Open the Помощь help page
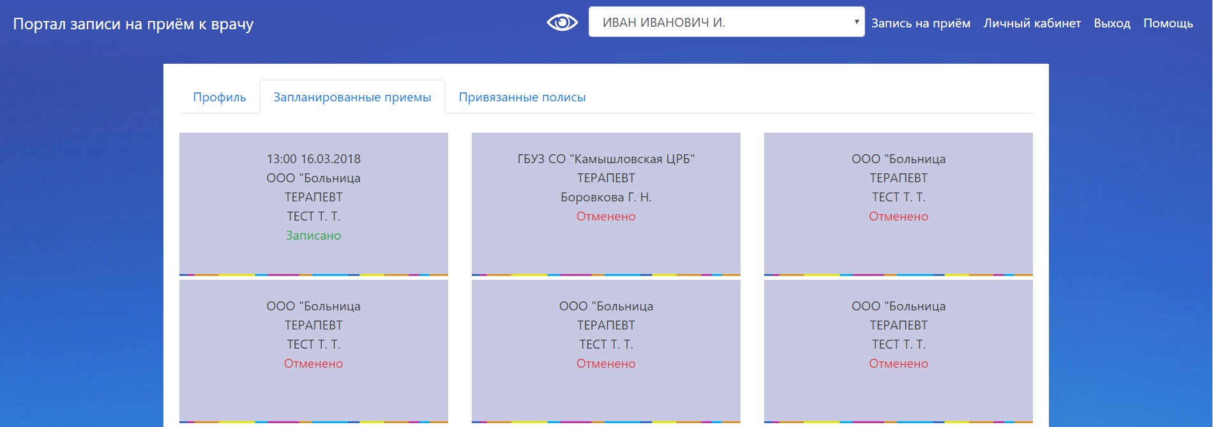 1168,24
